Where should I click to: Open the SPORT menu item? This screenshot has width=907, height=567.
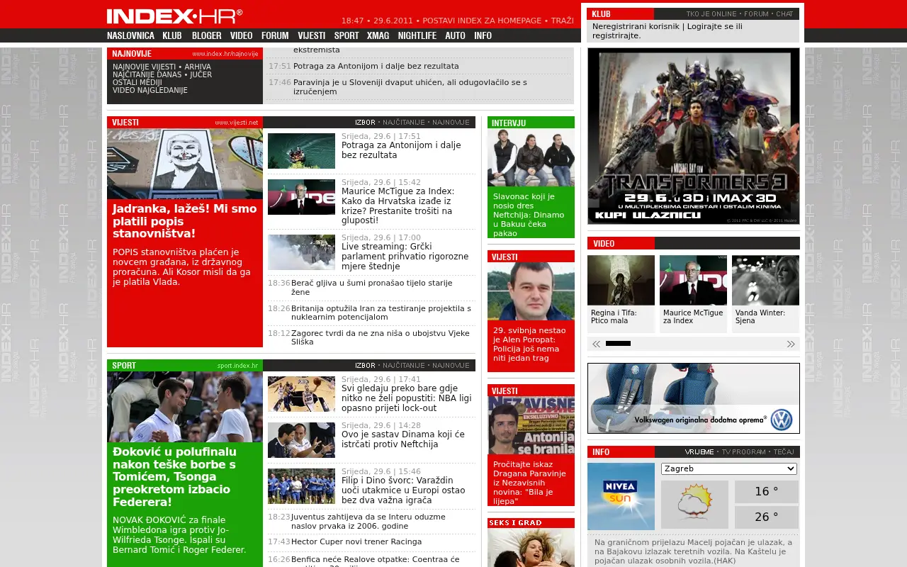pos(347,35)
